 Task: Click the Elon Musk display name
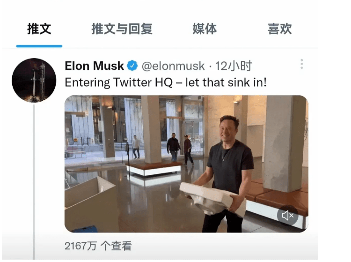(94, 66)
